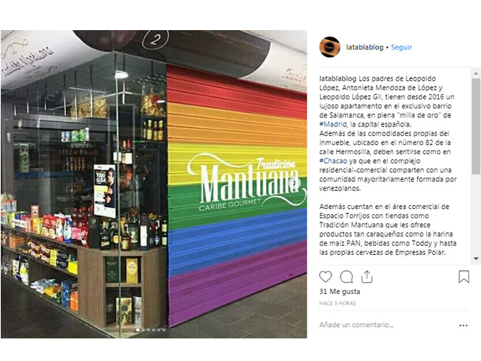Open the three-dot more options menu
The image size is (481, 361).
(x=463, y=325)
